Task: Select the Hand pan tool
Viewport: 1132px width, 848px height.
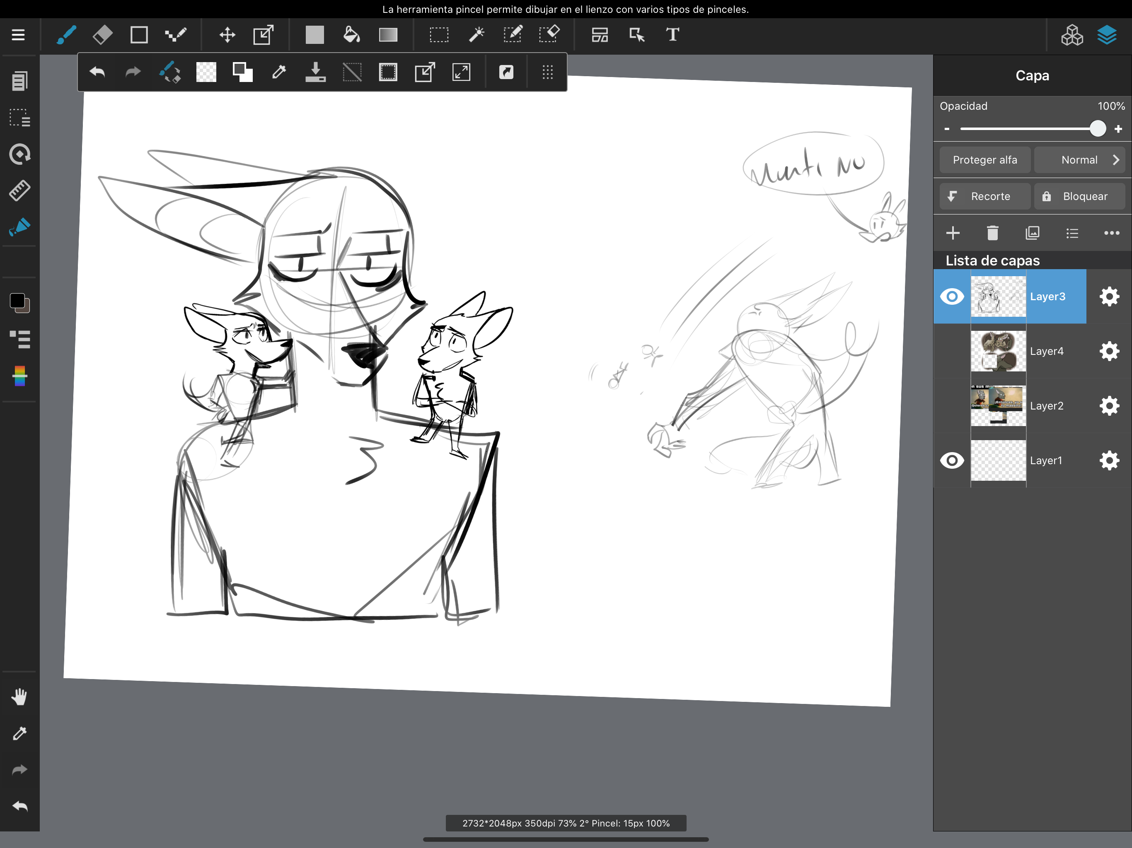Action: [19, 696]
